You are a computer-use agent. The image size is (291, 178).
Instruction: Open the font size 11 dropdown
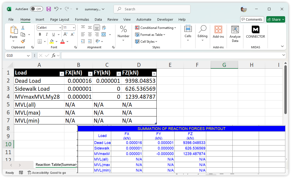74,28
